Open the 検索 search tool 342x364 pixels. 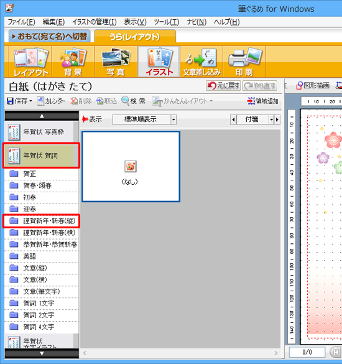pos(134,101)
